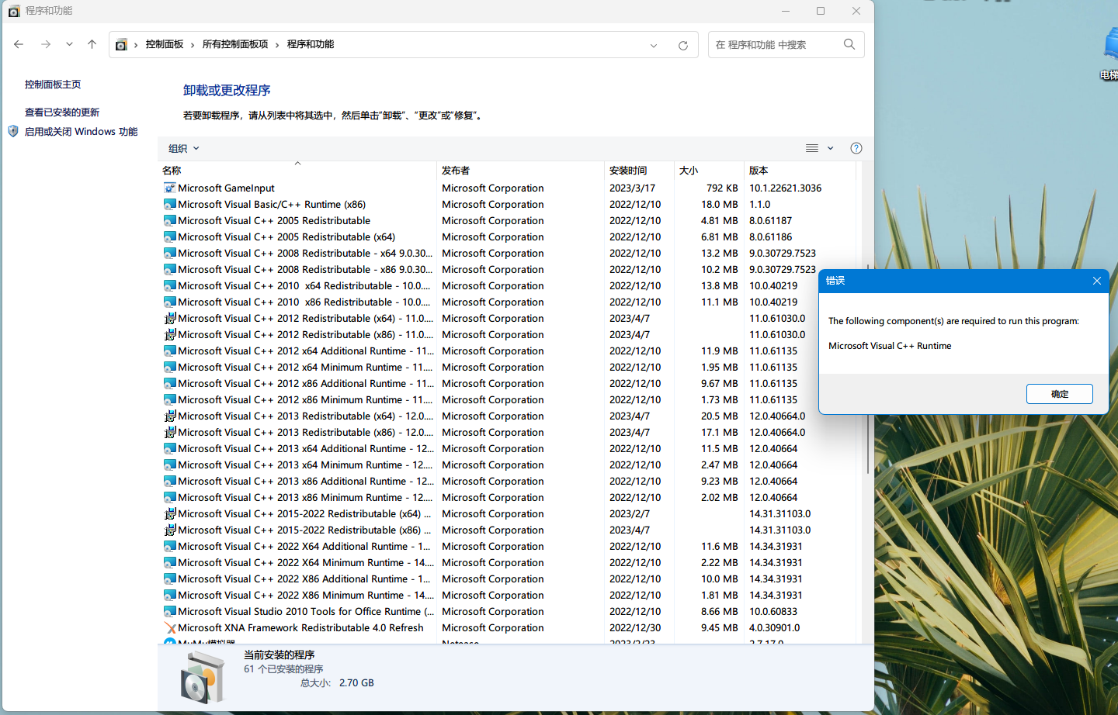
Task: Refresh the programs list
Action: pyautogui.click(x=682, y=45)
